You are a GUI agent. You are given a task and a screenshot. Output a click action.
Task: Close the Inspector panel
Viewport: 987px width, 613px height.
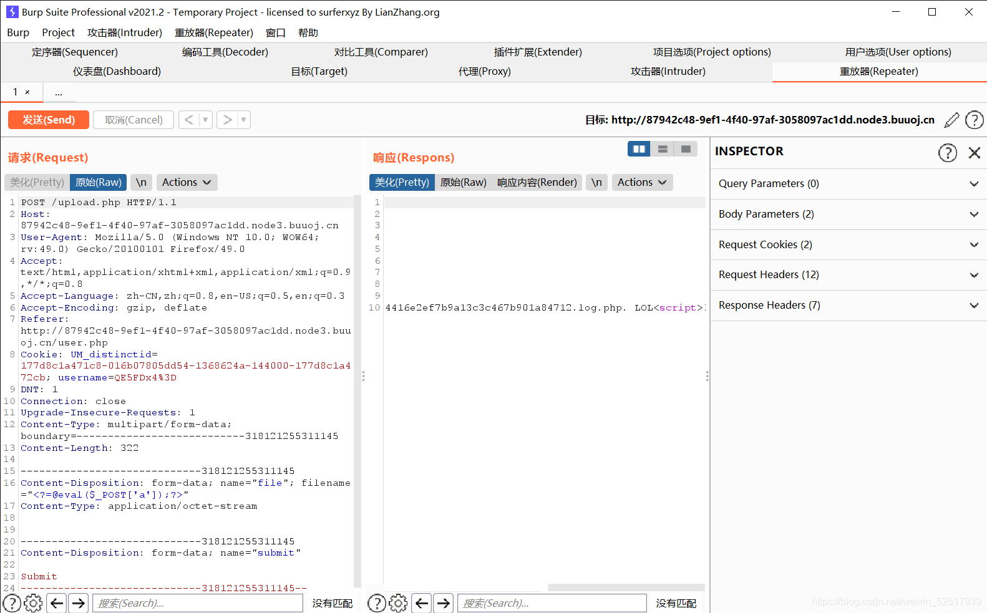coord(974,152)
